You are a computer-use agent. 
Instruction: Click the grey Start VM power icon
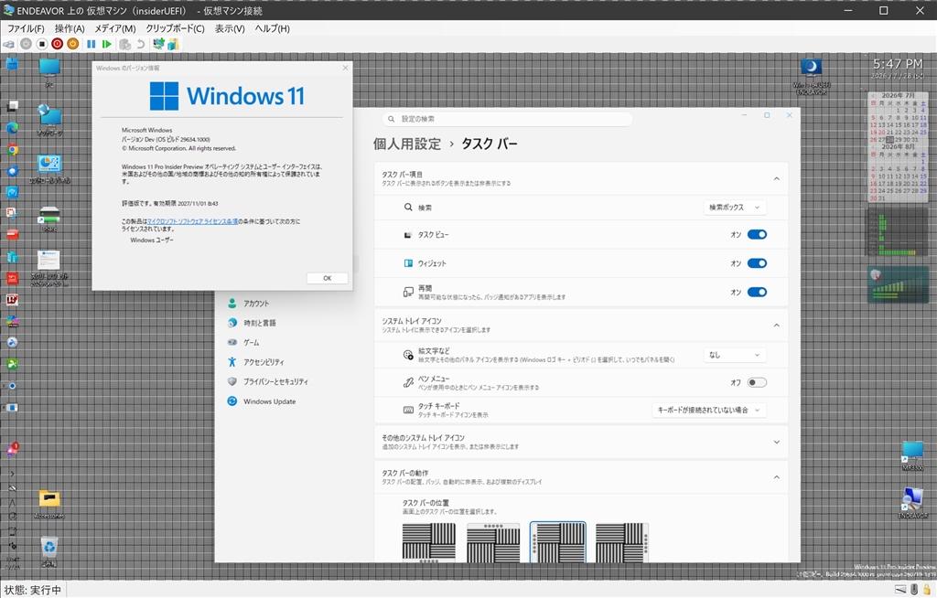pyautogui.click(x=26, y=44)
